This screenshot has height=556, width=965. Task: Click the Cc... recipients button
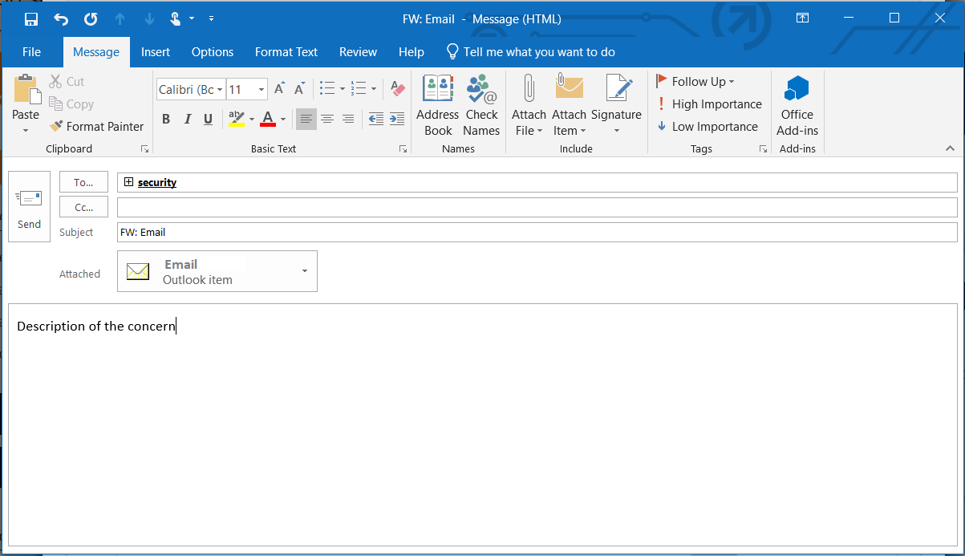click(83, 207)
